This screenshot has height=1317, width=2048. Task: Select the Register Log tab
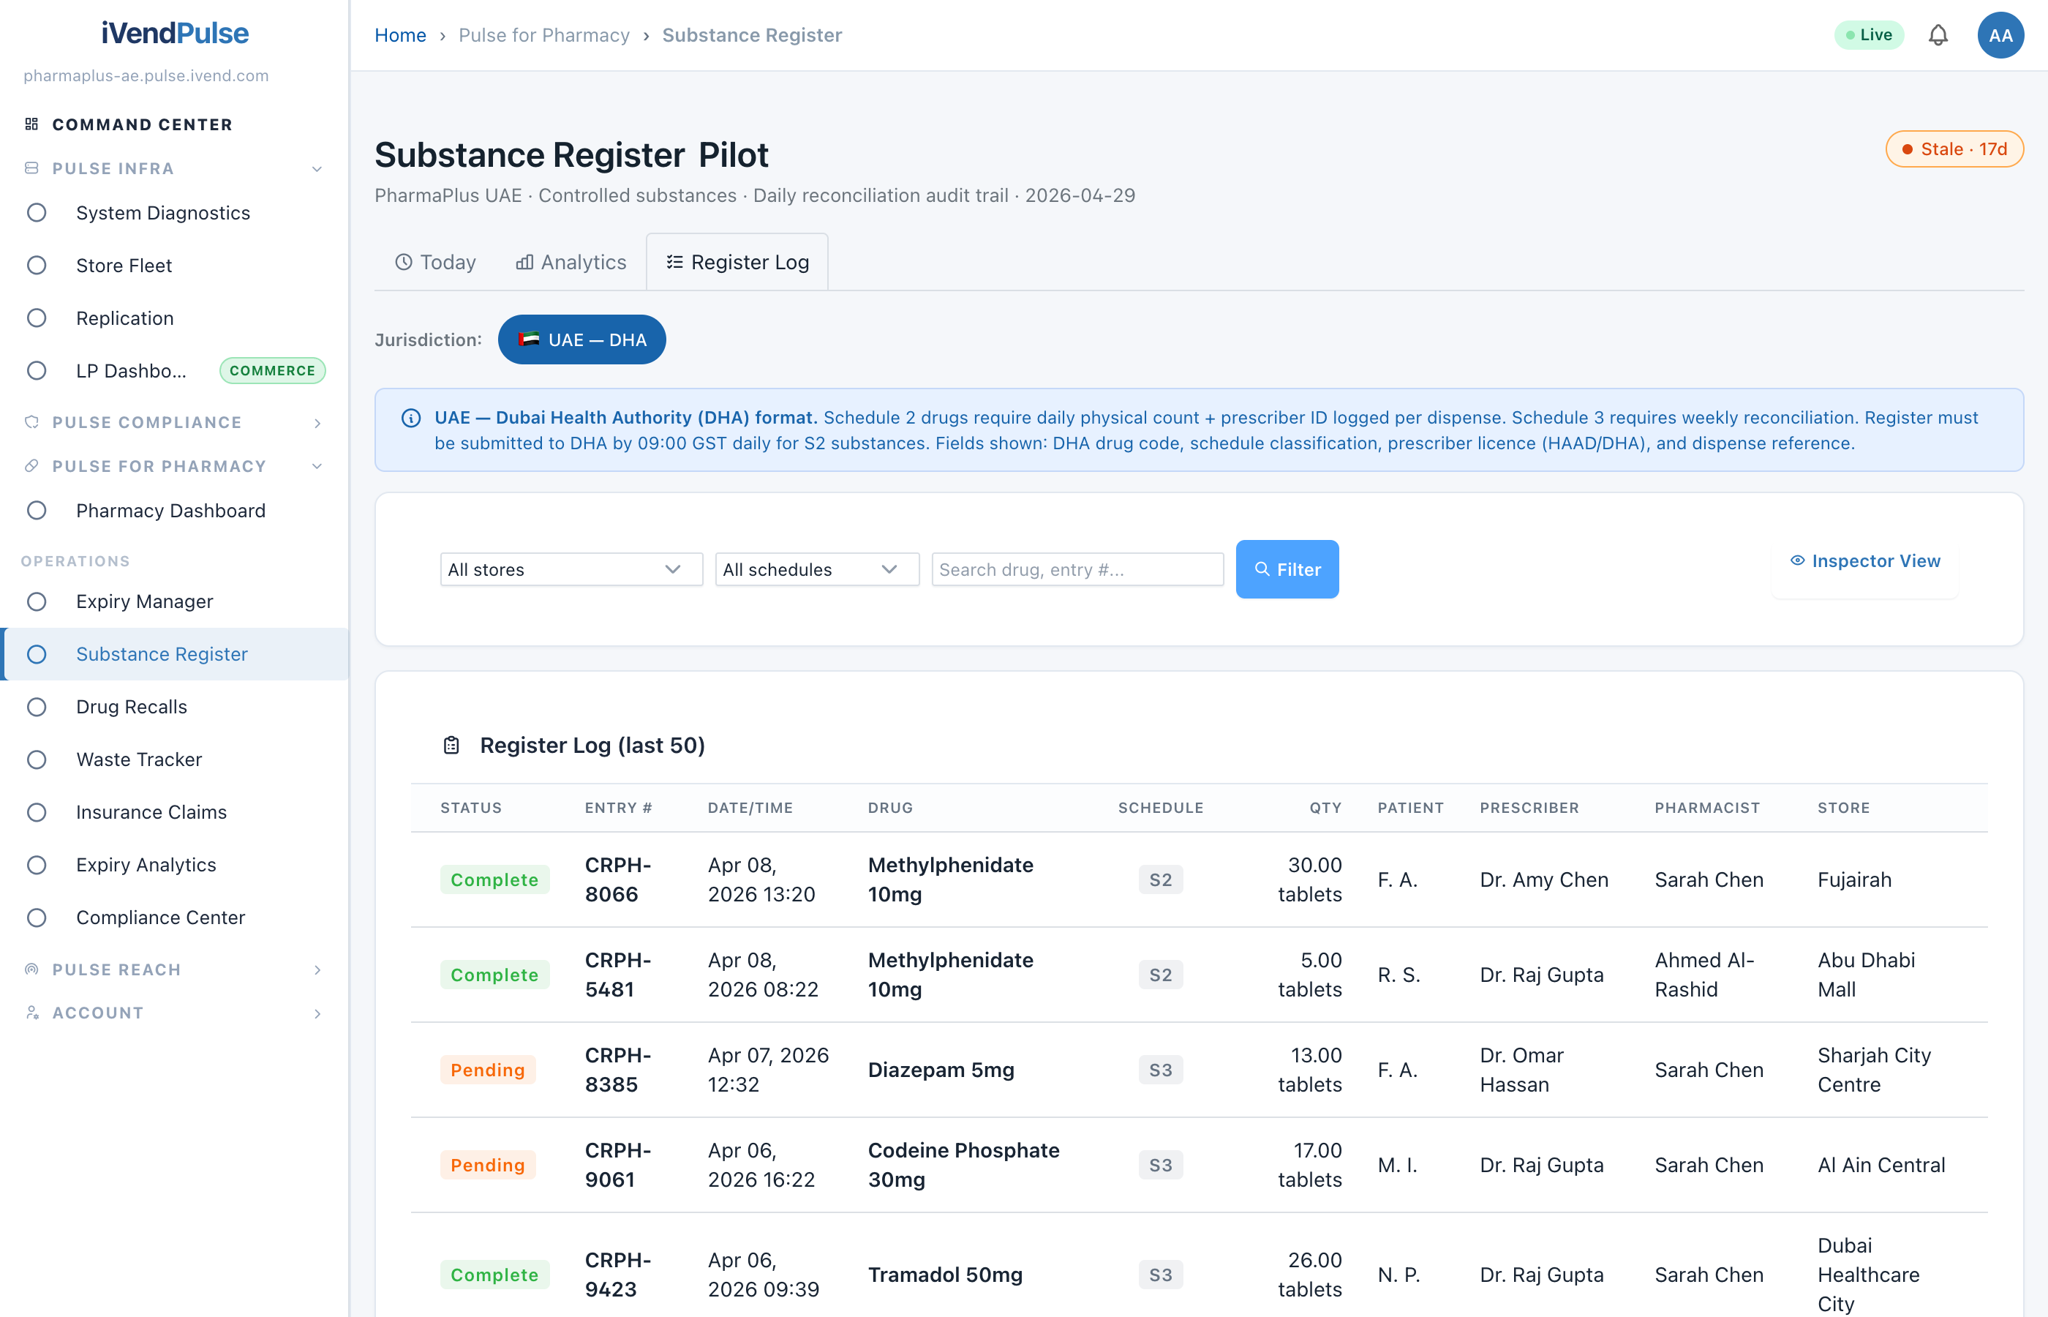[737, 262]
